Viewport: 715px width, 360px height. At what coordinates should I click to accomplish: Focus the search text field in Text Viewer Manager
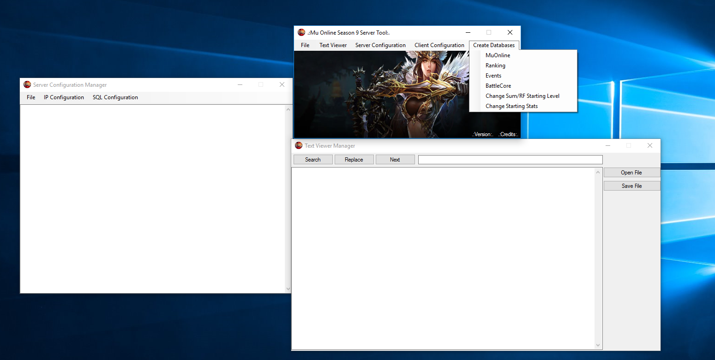pos(511,160)
